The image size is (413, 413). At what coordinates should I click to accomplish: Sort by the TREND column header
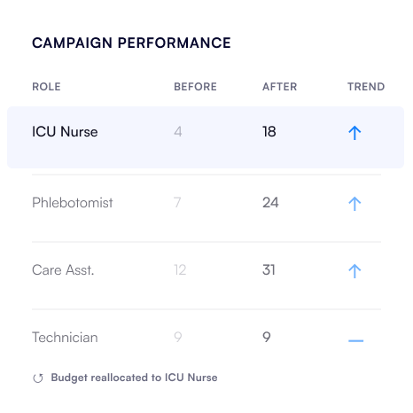click(x=366, y=87)
